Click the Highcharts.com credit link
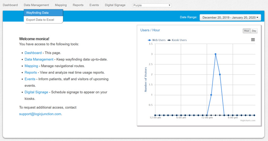This screenshot has width=268, height=141. tap(248, 120)
